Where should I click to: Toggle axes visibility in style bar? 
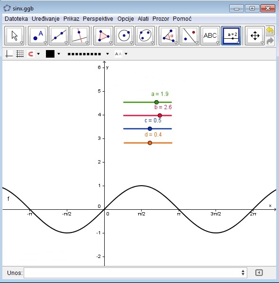[x=9, y=54]
